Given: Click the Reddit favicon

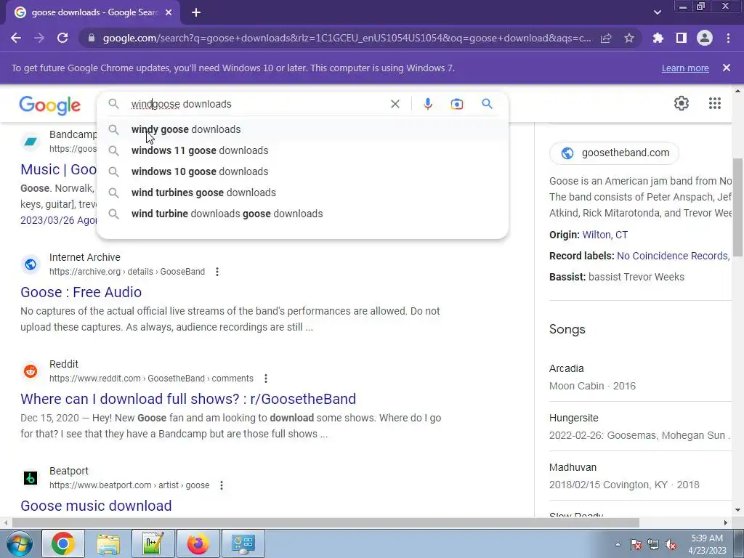Looking at the screenshot, I should click(31, 371).
